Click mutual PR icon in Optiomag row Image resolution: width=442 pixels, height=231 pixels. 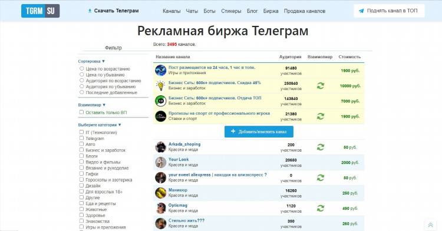click(x=320, y=208)
